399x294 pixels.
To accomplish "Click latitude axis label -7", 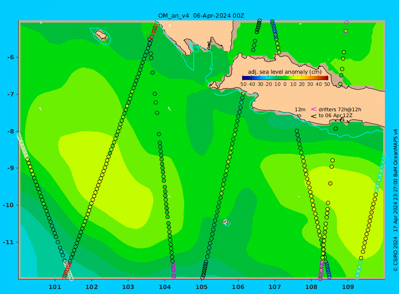I will point(10,94).
